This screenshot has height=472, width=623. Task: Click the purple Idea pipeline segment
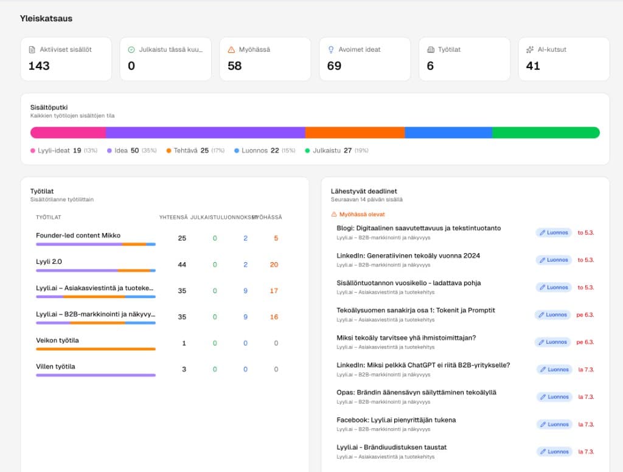coord(206,133)
